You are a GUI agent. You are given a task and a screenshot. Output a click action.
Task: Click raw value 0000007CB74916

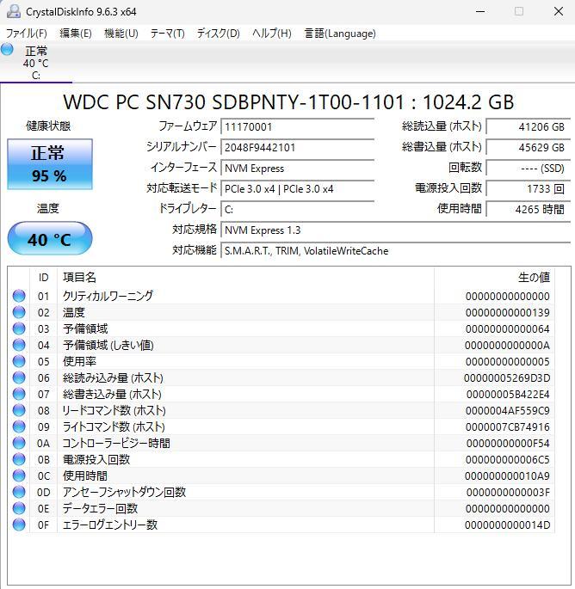[x=507, y=427]
